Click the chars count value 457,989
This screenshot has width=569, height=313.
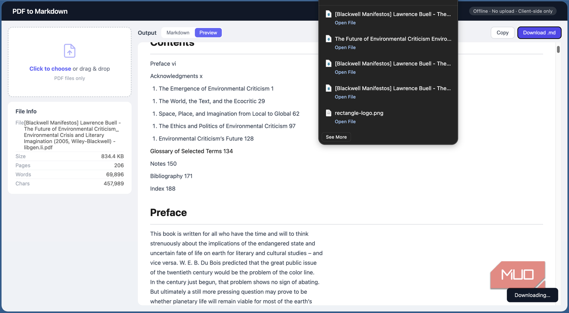pos(114,184)
